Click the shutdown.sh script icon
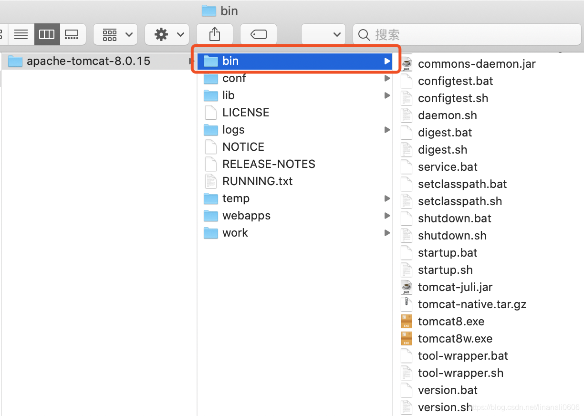The image size is (584, 416). [407, 236]
